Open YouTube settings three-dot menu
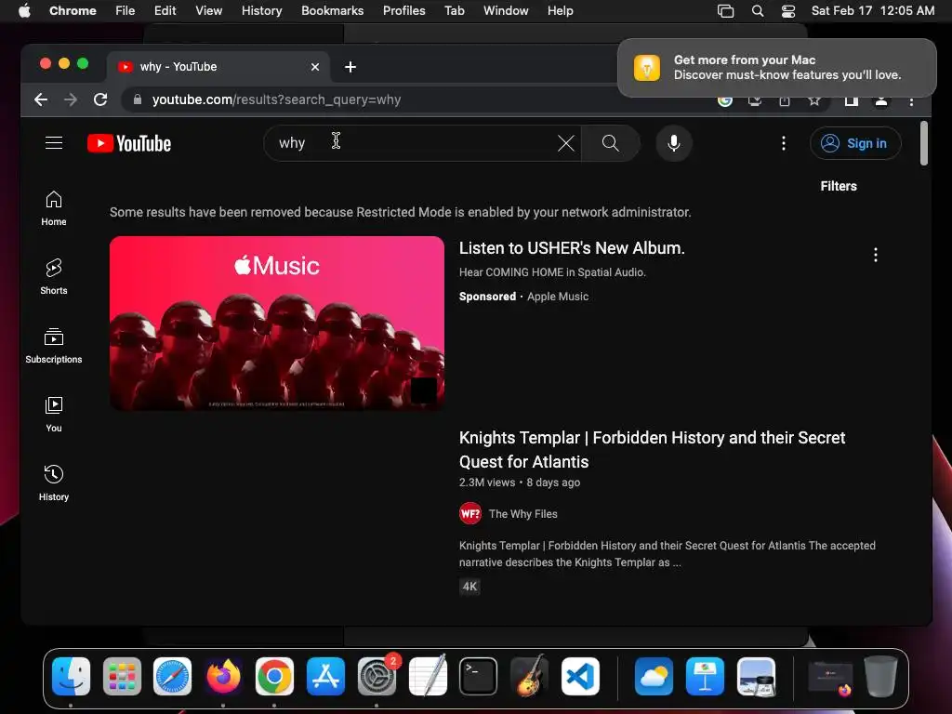 pyautogui.click(x=783, y=143)
